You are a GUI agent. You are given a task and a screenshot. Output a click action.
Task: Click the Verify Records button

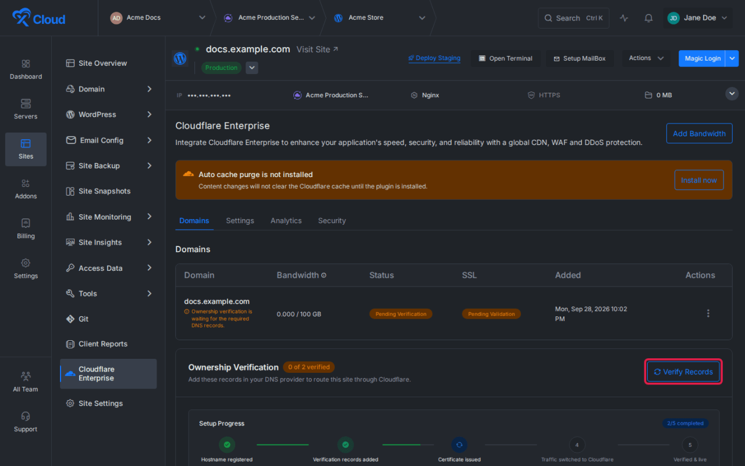click(683, 372)
